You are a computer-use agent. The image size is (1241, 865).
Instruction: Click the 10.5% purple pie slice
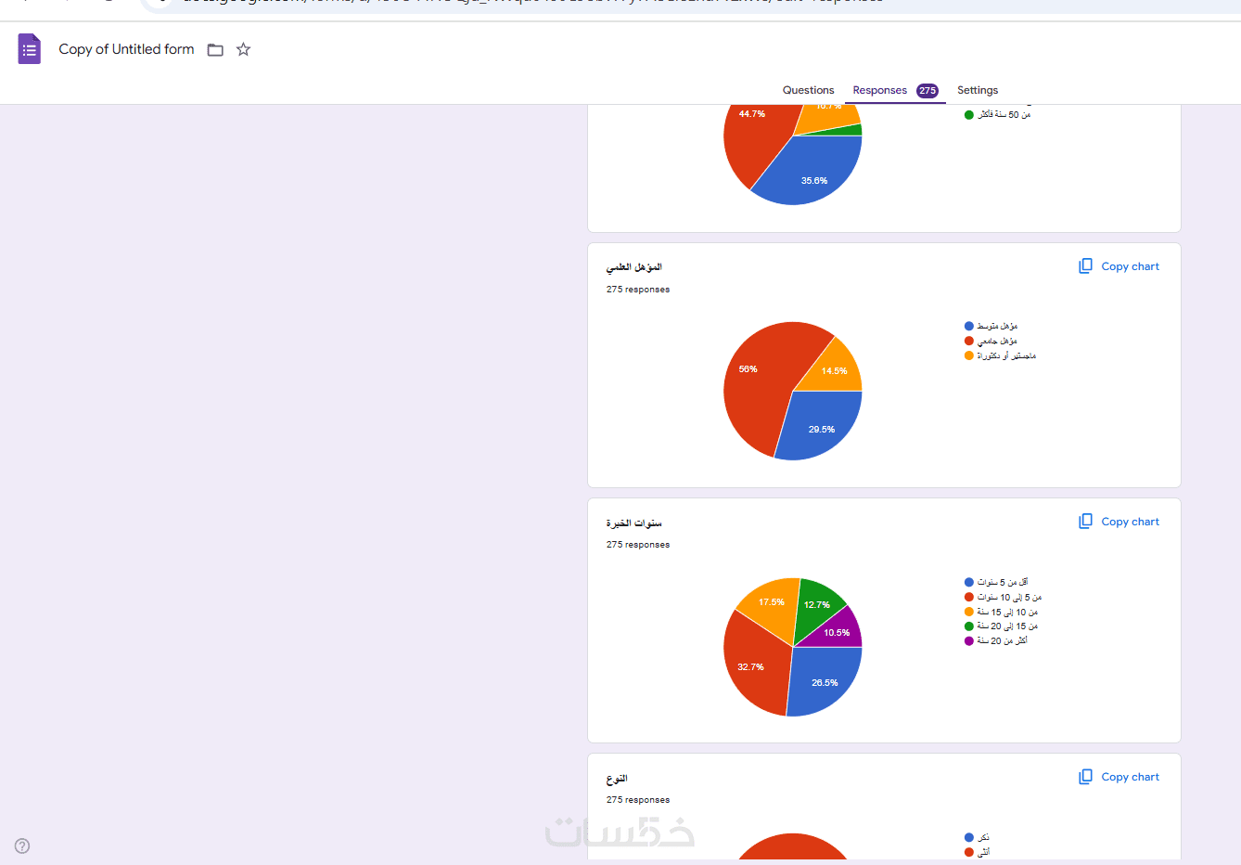tap(838, 631)
